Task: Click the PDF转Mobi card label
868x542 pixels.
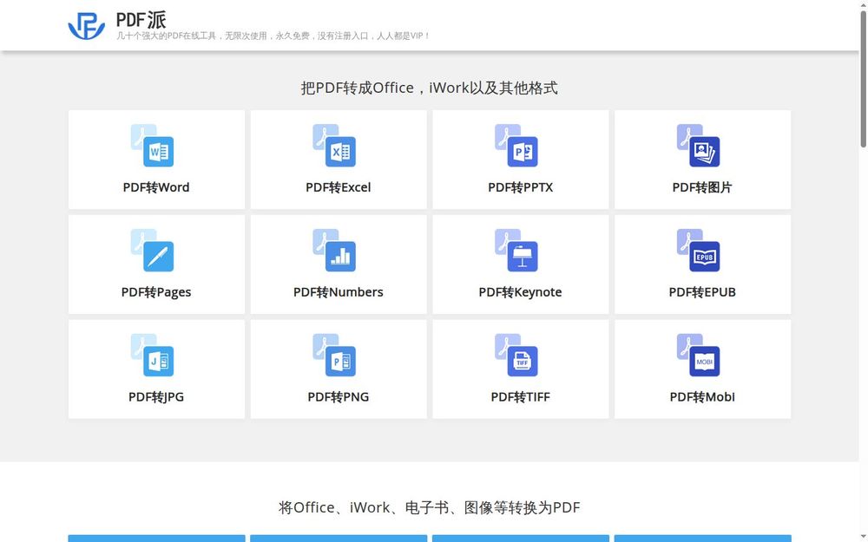Action: click(x=701, y=397)
